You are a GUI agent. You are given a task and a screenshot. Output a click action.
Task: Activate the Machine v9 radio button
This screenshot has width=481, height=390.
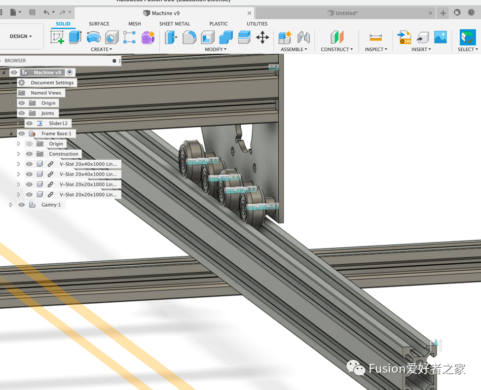tap(70, 72)
